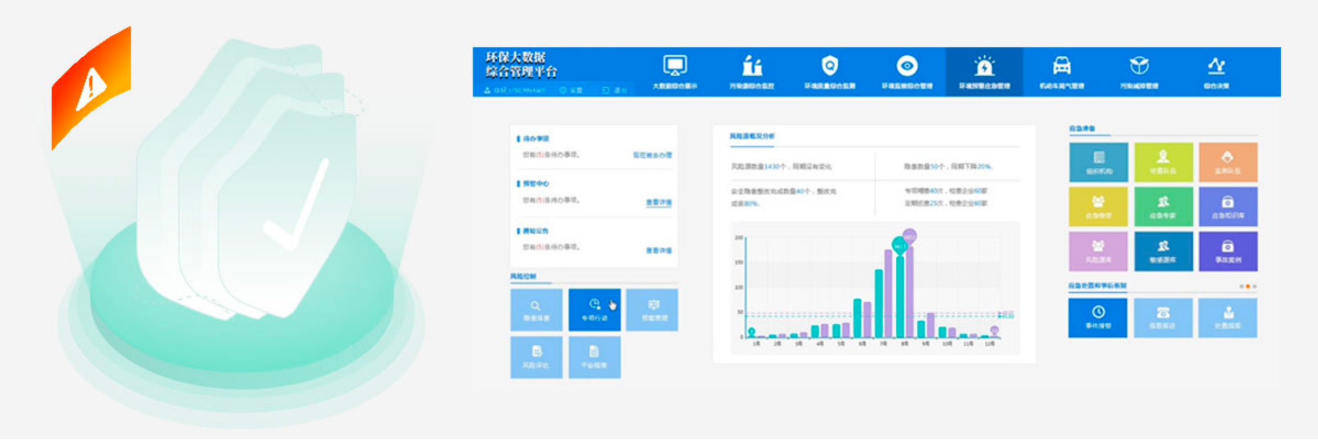
Task: Select the lime green 处置队伍 tile
Action: pyautogui.click(x=1163, y=162)
